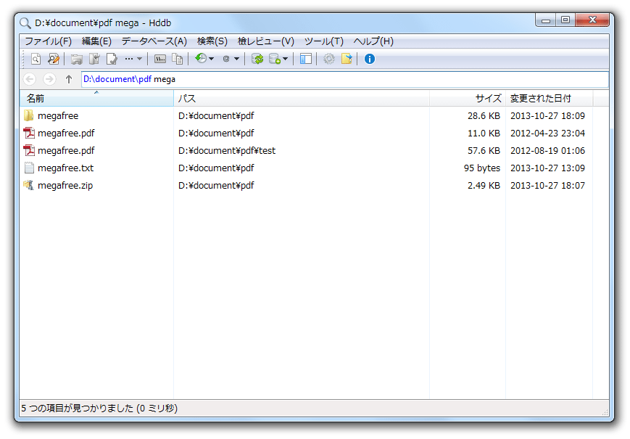This screenshot has height=439, width=630.
Task: Expand the dropdown arrow next to @ icon
Action: (236, 59)
